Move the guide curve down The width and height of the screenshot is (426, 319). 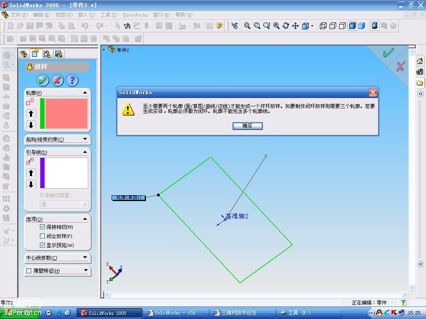click(x=31, y=184)
